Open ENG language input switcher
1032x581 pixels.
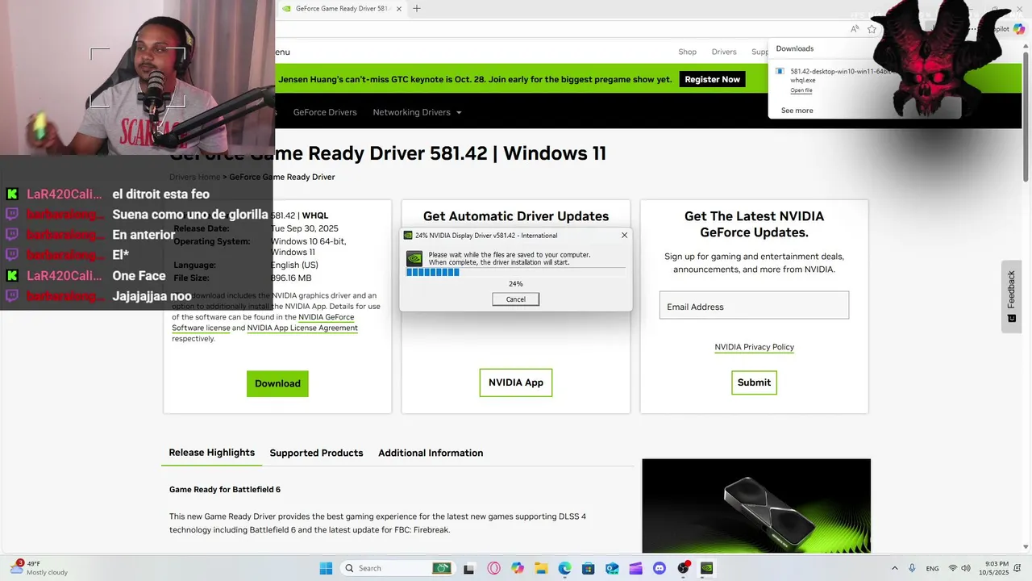(932, 568)
